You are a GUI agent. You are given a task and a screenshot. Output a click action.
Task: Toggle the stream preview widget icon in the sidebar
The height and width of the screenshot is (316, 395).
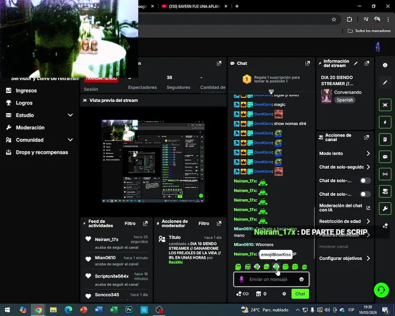[x=385, y=105]
